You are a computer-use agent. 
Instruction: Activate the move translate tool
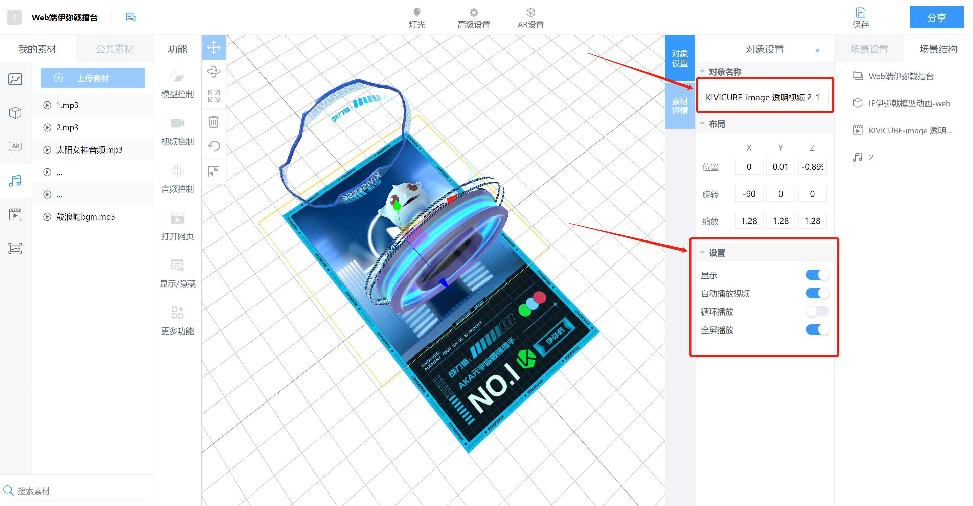point(213,47)
